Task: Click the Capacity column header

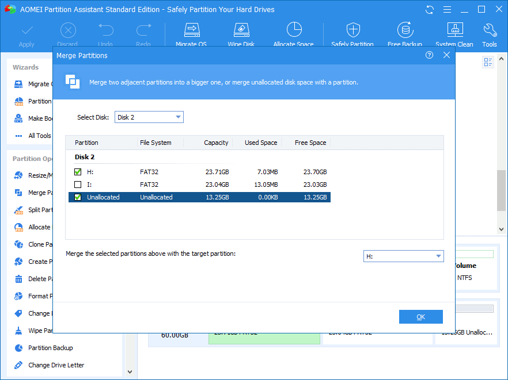Action: pos(216,143)
